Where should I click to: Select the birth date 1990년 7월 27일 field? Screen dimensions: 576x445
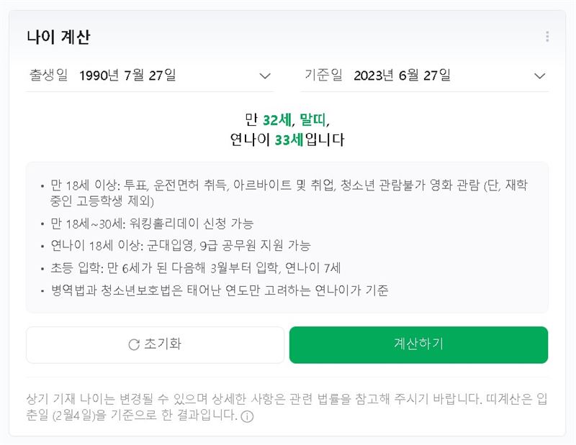[x=128, y=75]
